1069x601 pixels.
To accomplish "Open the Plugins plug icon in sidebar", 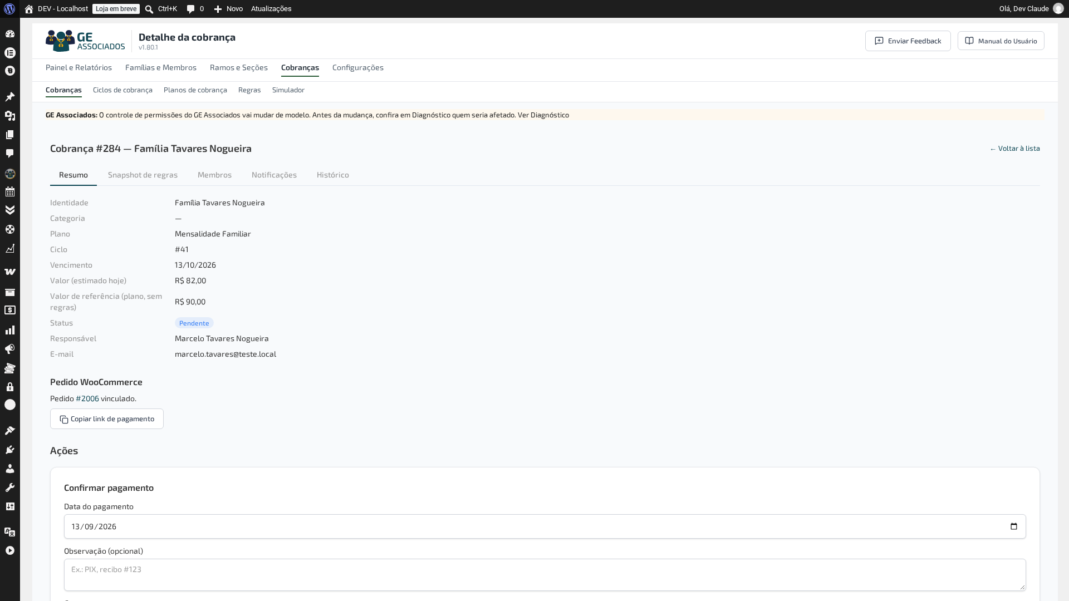I will (x=10, y=450).
